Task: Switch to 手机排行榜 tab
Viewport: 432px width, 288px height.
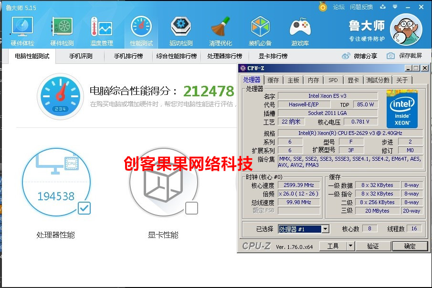Action: [128, 56]
